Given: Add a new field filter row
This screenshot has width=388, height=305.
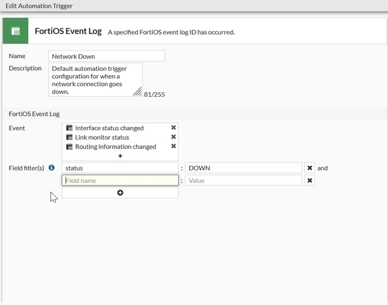Looking at the screenshot, I should (120, 192).
